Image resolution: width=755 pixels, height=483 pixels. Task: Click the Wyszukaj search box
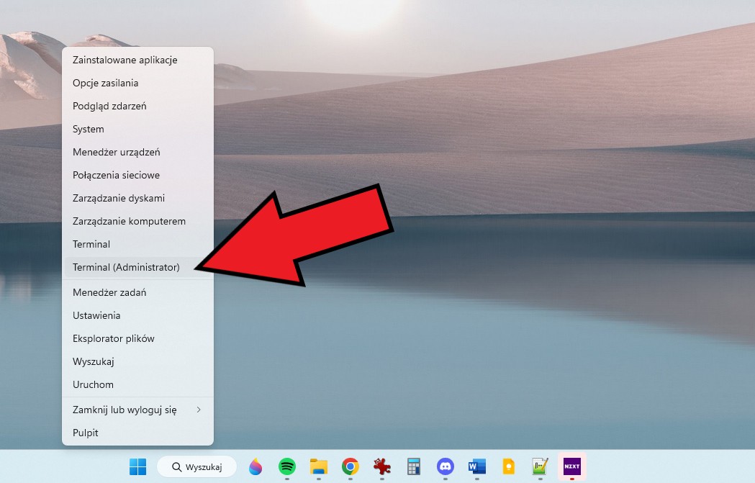point(196,466)
